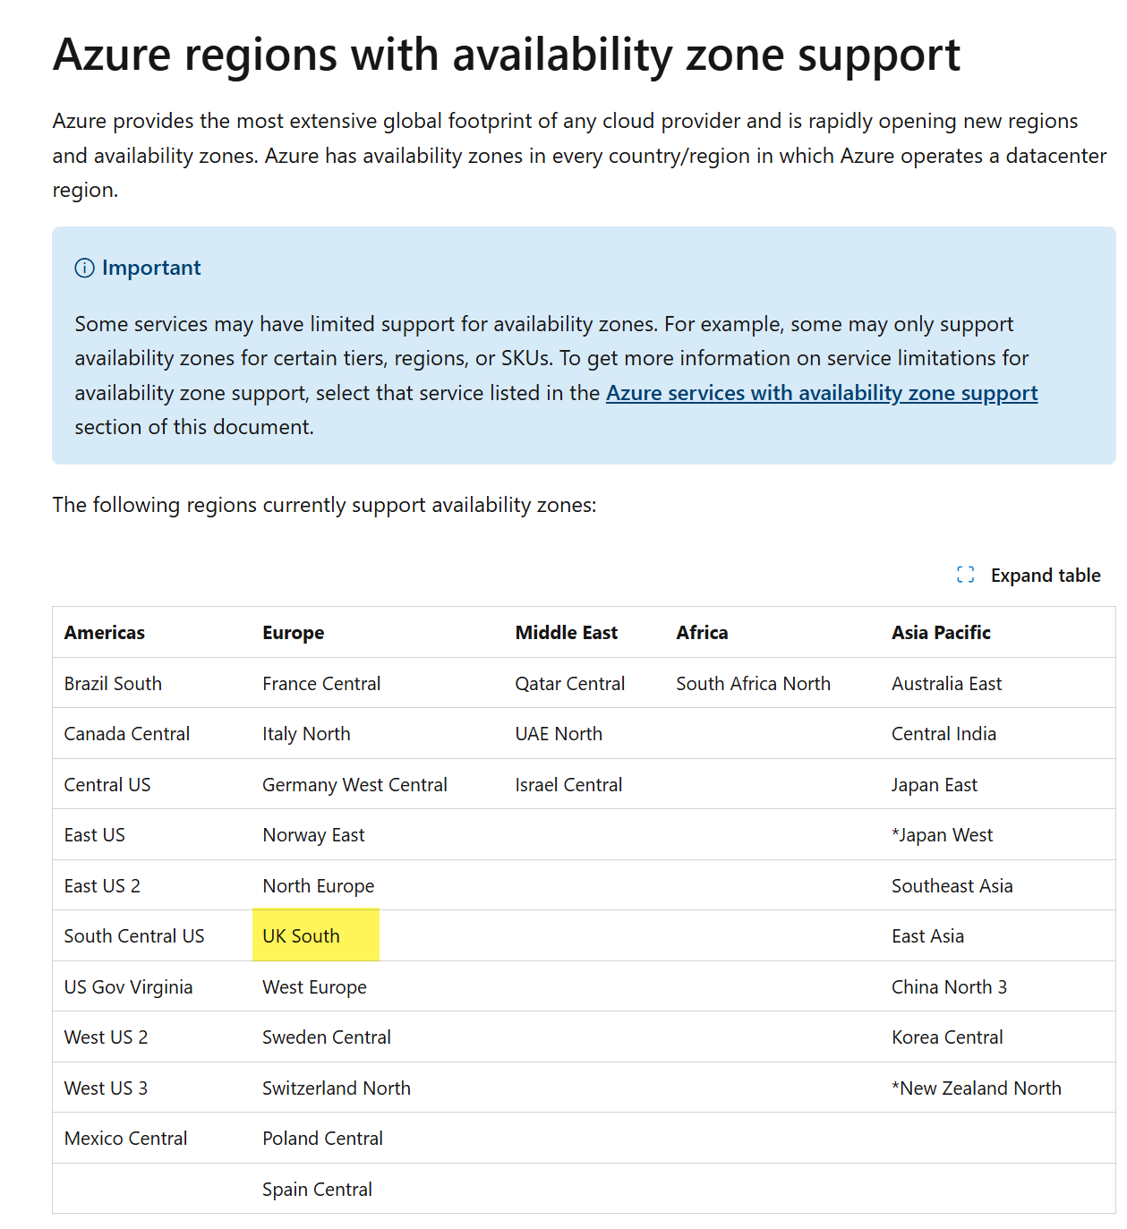The height and width of the screenshot is (1229, 1127).
Task: Click the *Japan West entry
Action: (x=943, y=835)
